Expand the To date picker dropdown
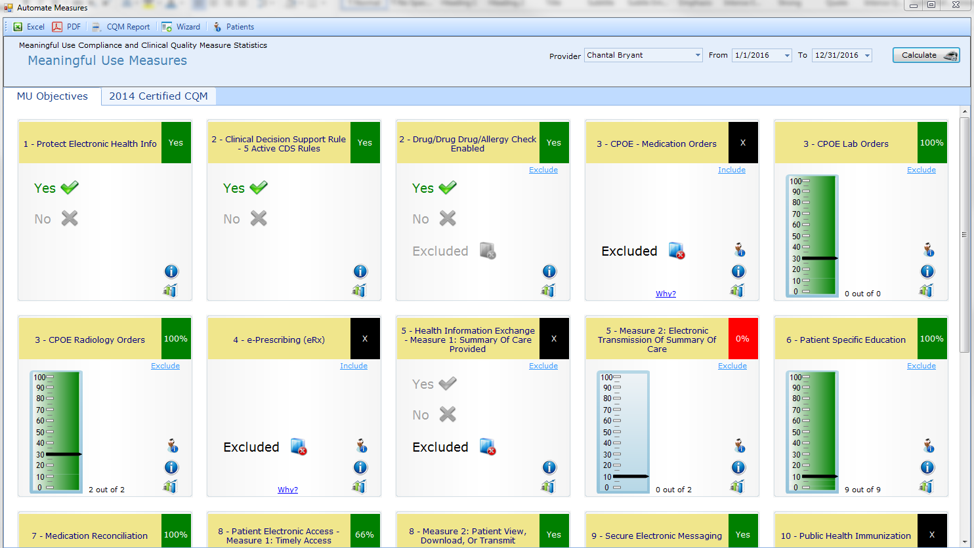The height and width of the screenshot is (548, 974). (867, 56)
